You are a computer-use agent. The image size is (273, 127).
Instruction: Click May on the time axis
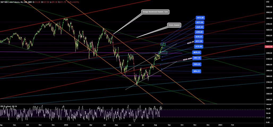pyautogui.click(x=117, y=125)
